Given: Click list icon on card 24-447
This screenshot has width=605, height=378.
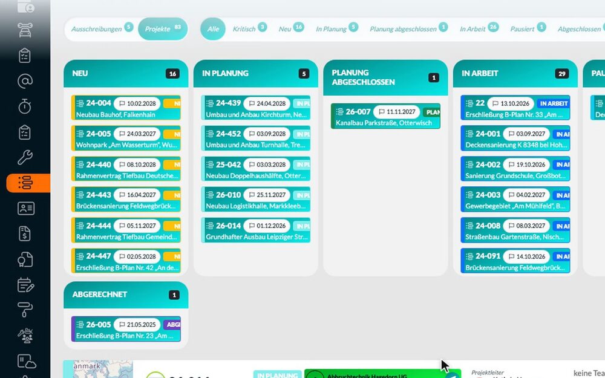Looking at the screenshot, I should click(x=80, y=256).
